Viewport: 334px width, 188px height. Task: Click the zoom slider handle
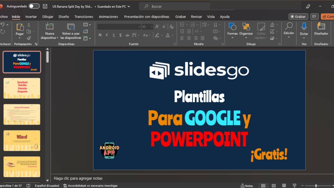coord(316,186)
